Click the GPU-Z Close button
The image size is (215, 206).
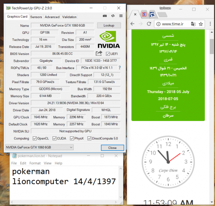112,148
